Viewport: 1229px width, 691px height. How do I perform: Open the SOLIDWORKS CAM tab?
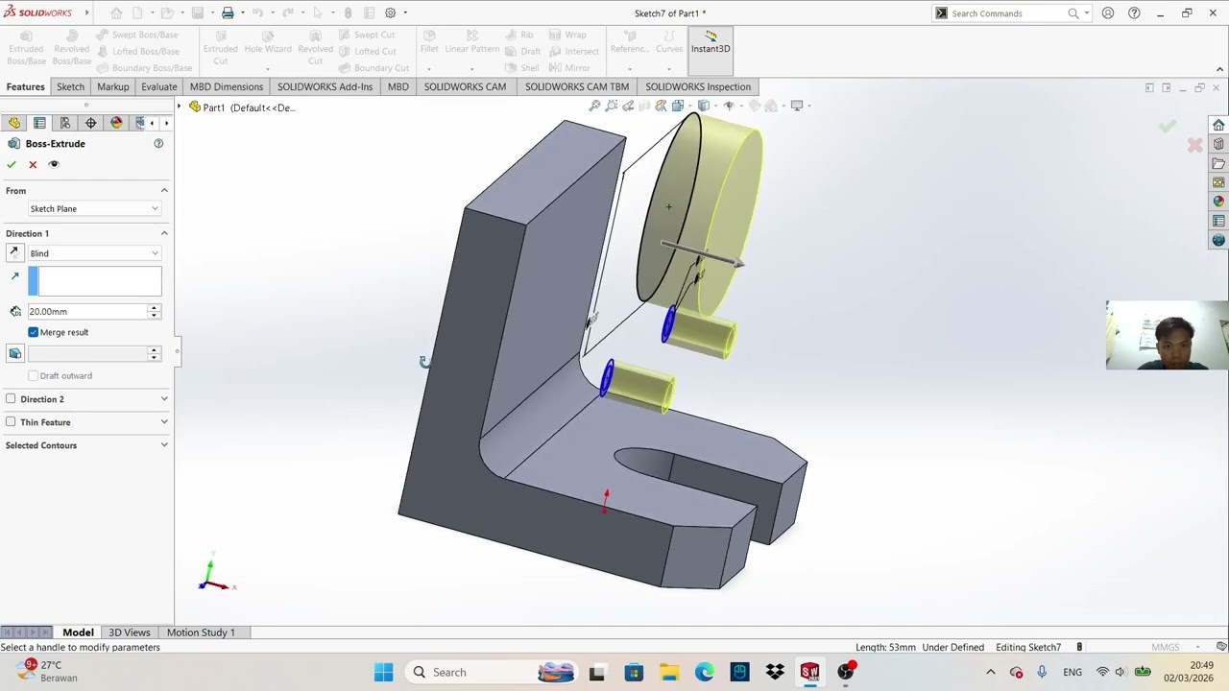click(465, 86)
